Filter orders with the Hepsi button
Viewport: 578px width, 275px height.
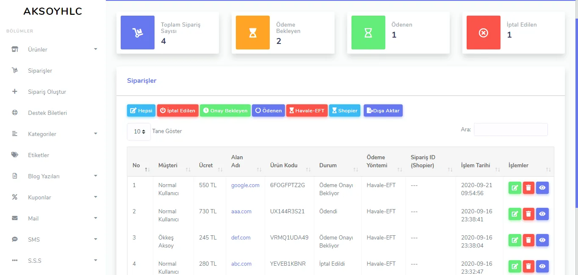(x=141, y=111)
